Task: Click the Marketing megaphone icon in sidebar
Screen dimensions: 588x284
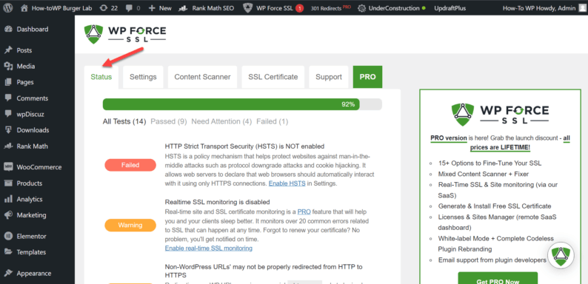Action: click(x=9, y=215)
